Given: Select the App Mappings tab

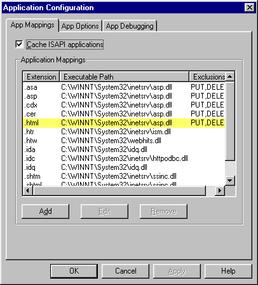Looking at the screenshot, I should [x=32, y=25].
